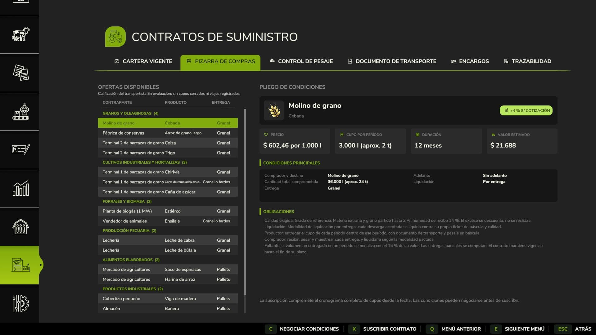Select the Fábrica de conservas rice offer
This screenshot has width=596, height=335.
(168, 133)
